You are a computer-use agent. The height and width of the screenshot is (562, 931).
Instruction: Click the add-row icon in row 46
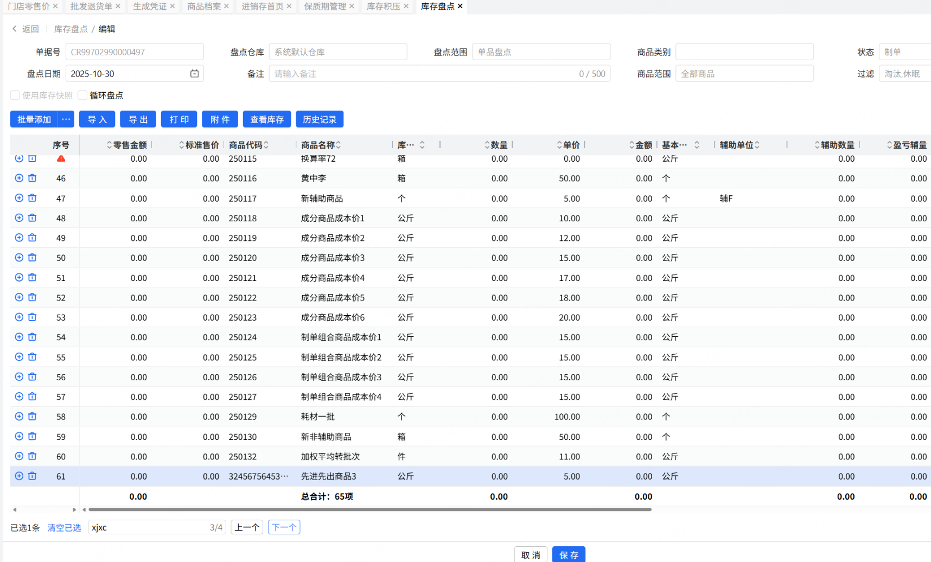click(x=19, y=178)
